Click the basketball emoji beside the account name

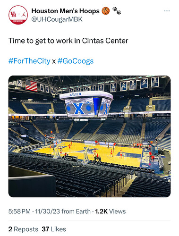click(x=106, y=11)
